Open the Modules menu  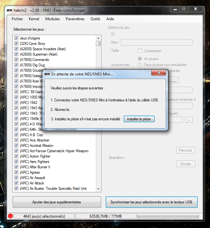click(52, 19)
